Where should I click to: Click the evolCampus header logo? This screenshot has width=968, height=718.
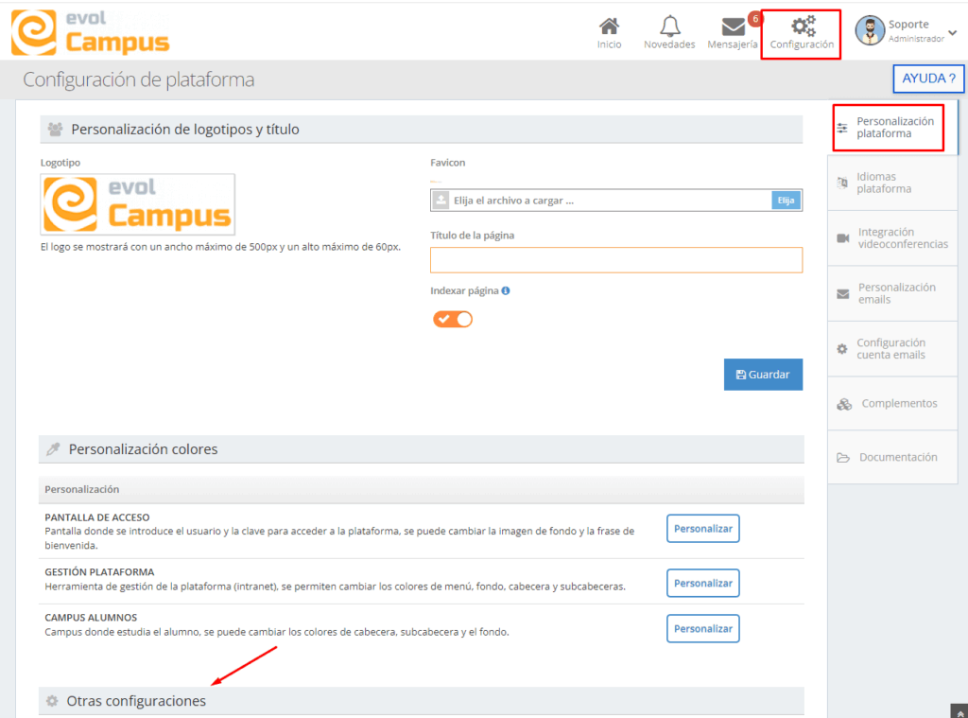pos(91,31)
